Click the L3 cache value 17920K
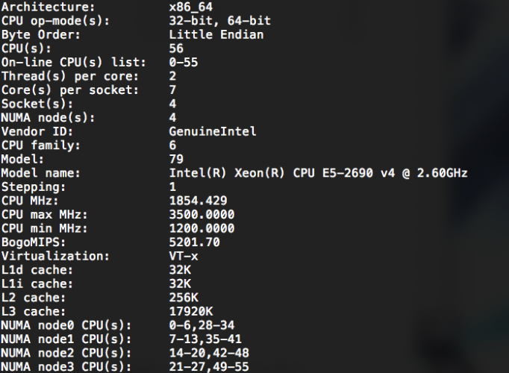 tap(191, 312)
